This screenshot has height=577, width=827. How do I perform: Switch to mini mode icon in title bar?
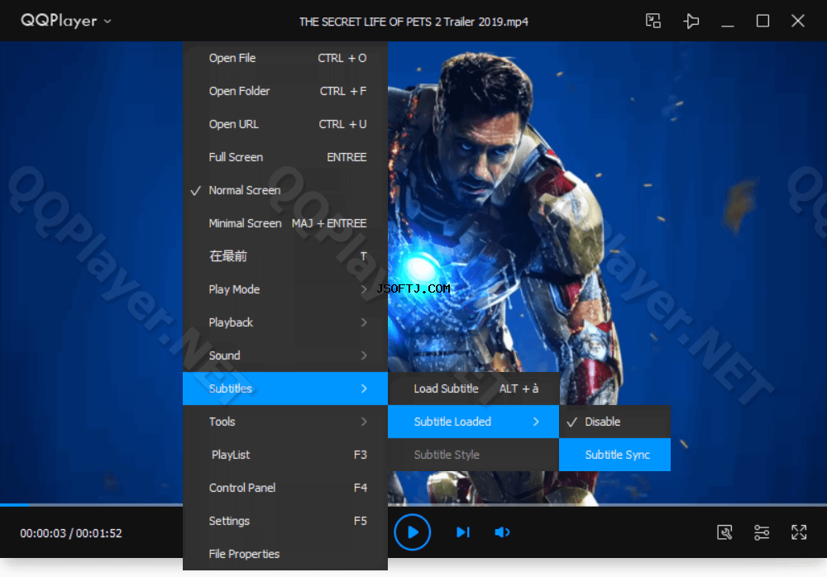coord(653,21)
